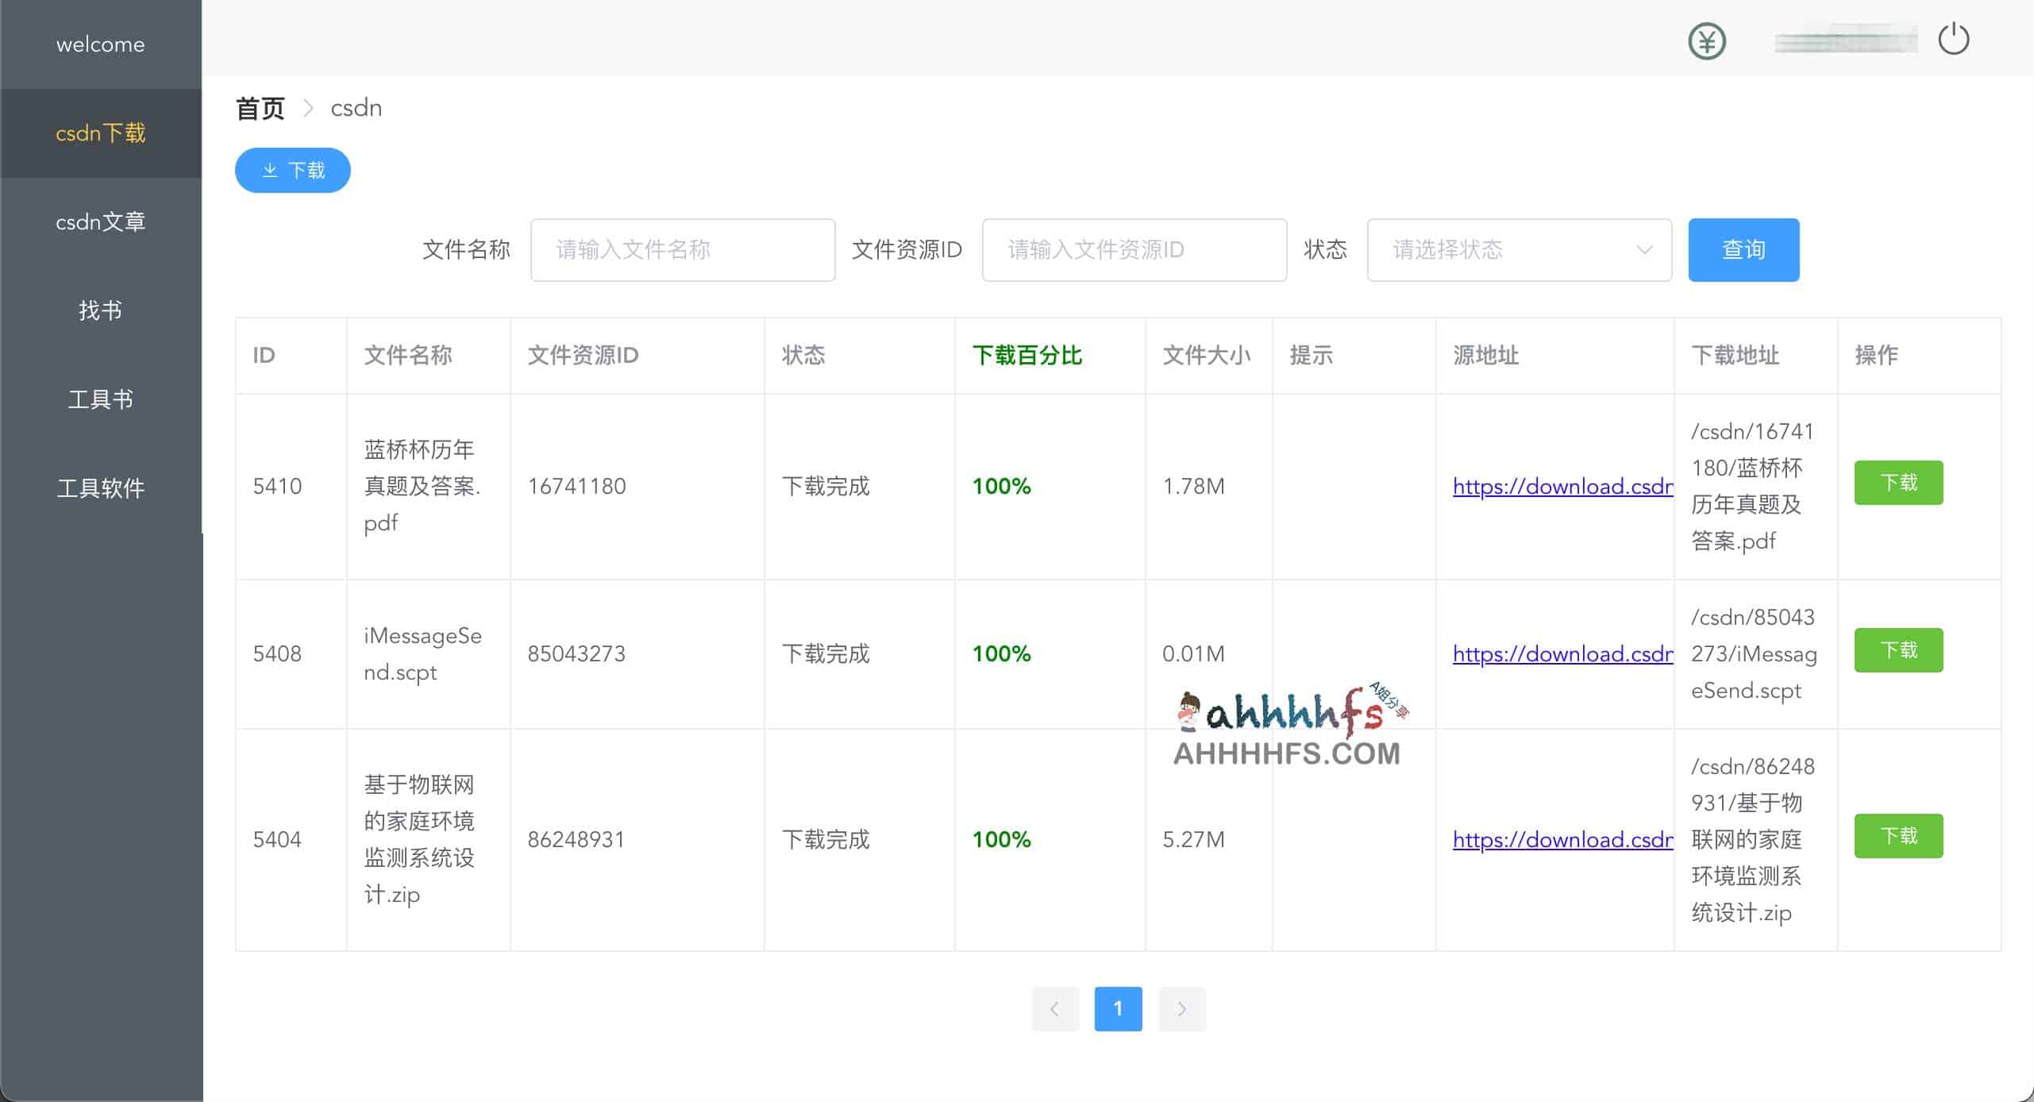The height and width of the screenshot is (1102, 2034).
Task: Select 工具书 in the sidebar
Action: 100,399
